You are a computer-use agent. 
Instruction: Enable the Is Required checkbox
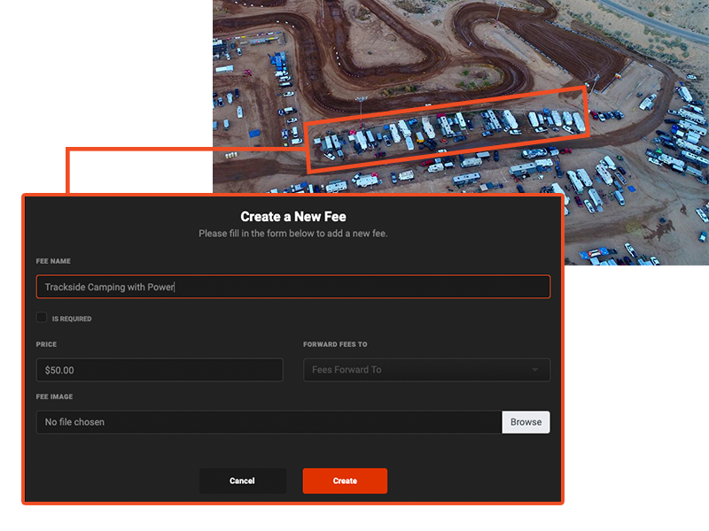42,318
